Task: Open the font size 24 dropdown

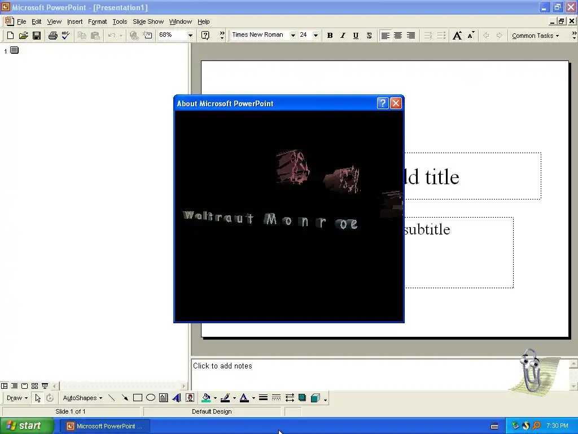Action: click(316, 36)
